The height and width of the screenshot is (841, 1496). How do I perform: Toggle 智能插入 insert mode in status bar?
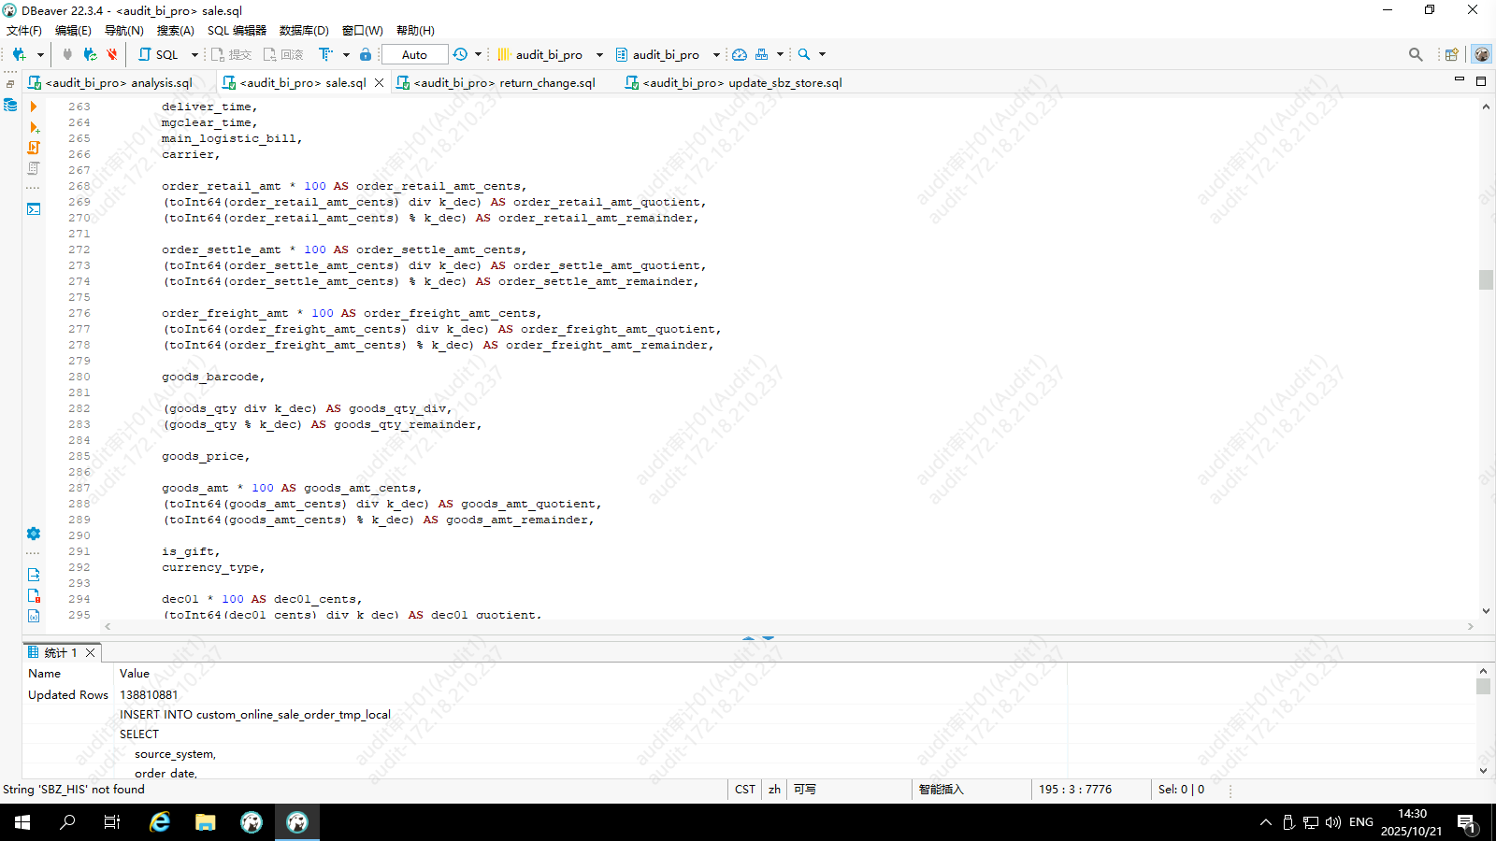[941, 790]
